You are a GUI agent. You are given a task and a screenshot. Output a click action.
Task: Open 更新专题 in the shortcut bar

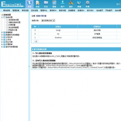point(63,10)
